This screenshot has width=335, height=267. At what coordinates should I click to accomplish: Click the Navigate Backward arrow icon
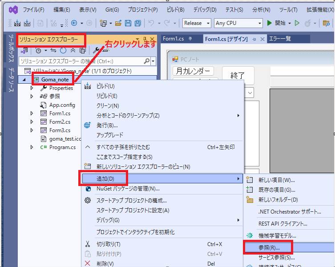coord(74,23)
